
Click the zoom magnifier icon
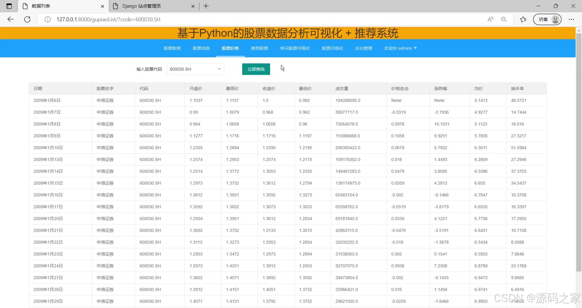pyautogui.click(x=504, y=19)
